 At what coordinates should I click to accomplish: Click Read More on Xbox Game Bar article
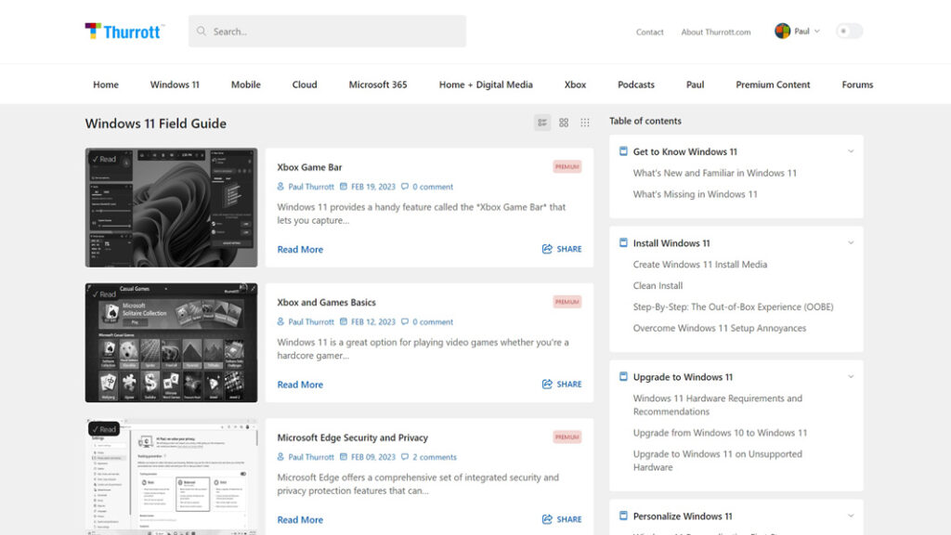(299, 249)
